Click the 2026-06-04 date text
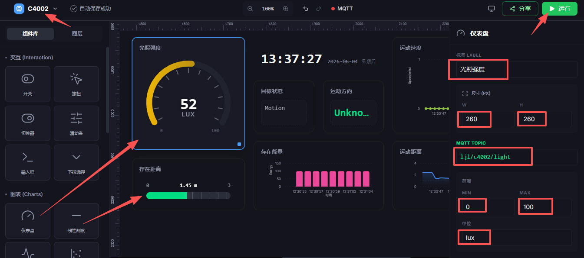This screenshot has width=584, height=258. (x=343, y=61)
